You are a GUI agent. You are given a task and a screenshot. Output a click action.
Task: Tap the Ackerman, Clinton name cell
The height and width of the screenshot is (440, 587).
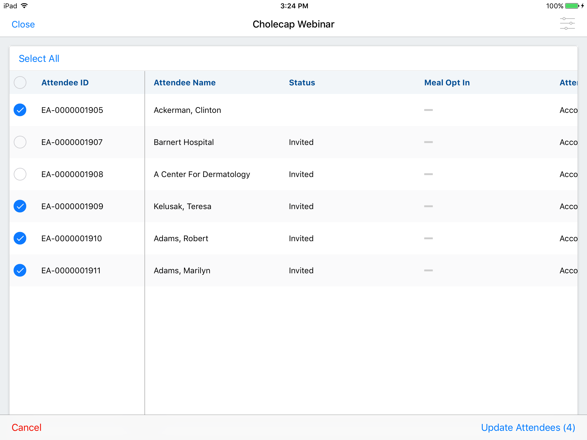coord(187,110)
